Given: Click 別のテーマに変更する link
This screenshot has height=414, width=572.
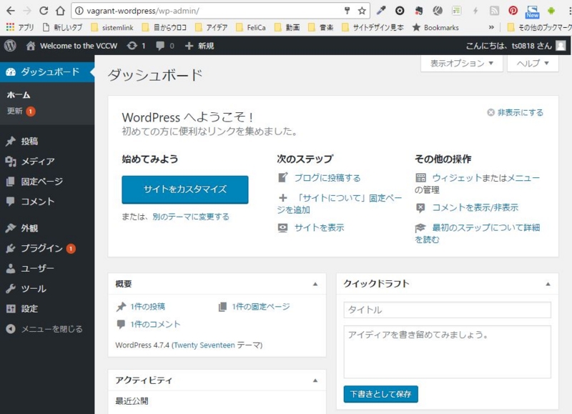Looking at the screenshot, I should (191, 217).
